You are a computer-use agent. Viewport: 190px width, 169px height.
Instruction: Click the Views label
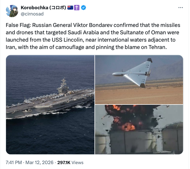78,162
